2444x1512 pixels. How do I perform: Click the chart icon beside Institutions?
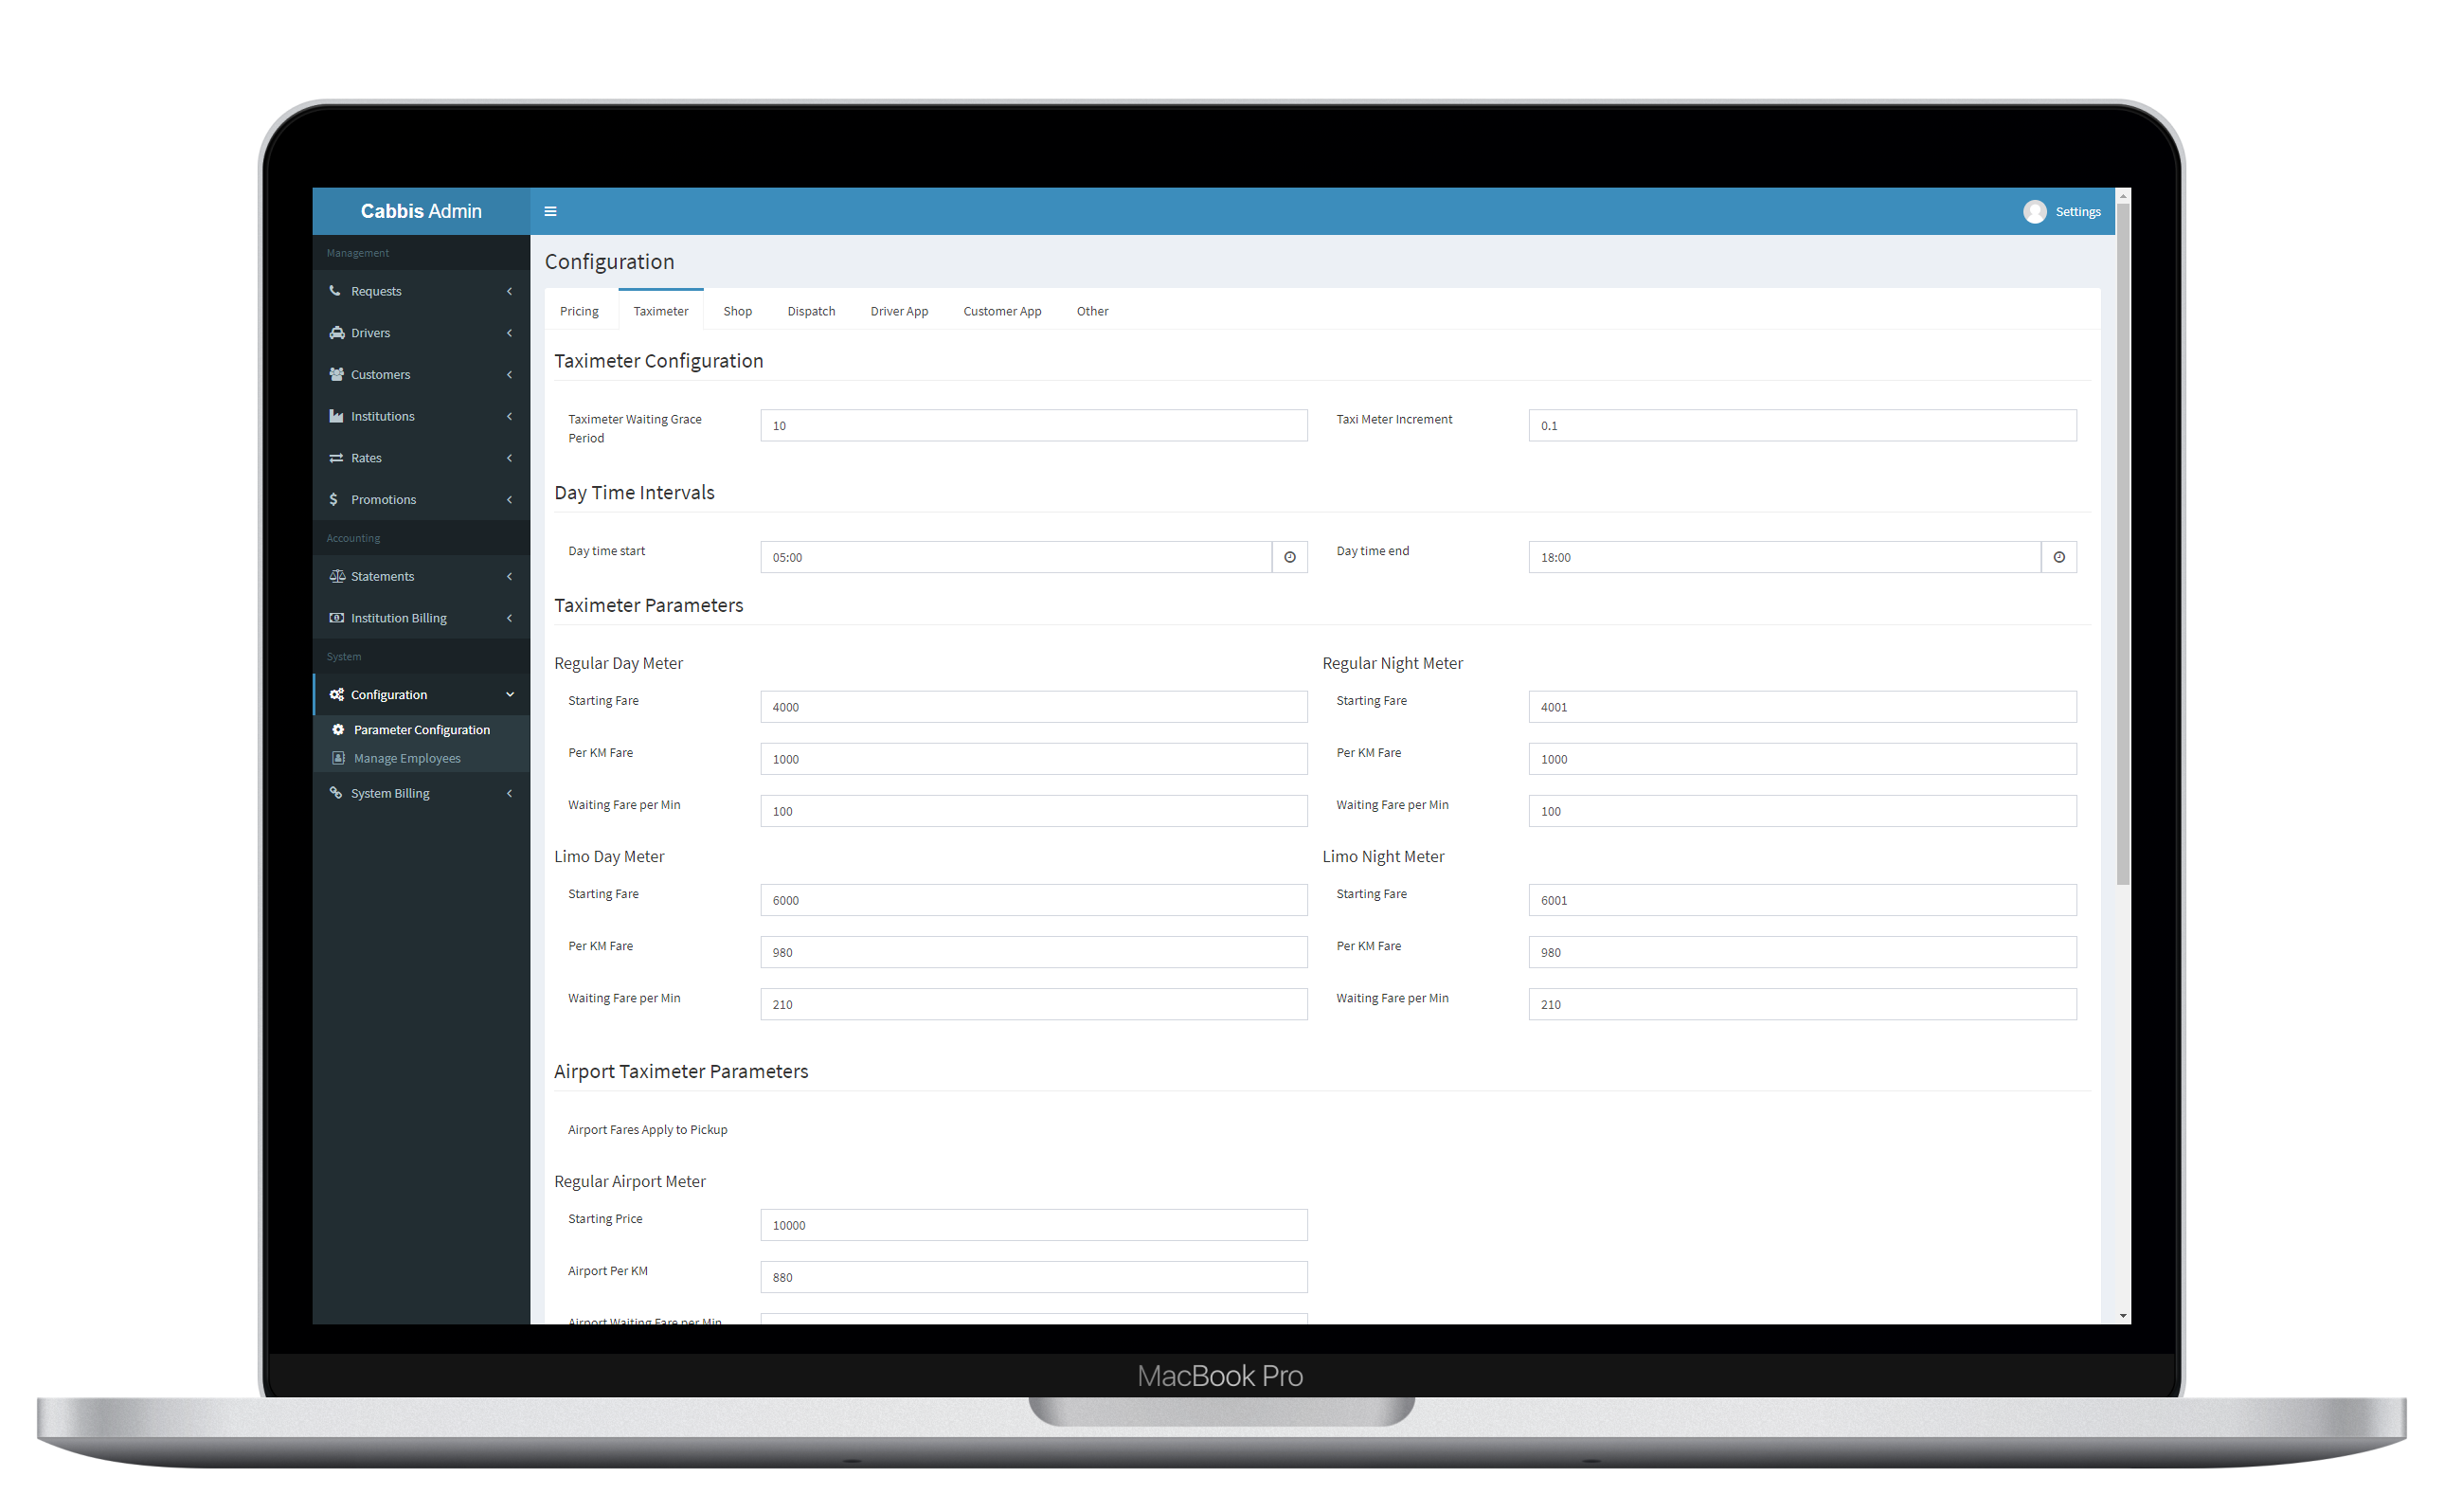pos(337,416)
